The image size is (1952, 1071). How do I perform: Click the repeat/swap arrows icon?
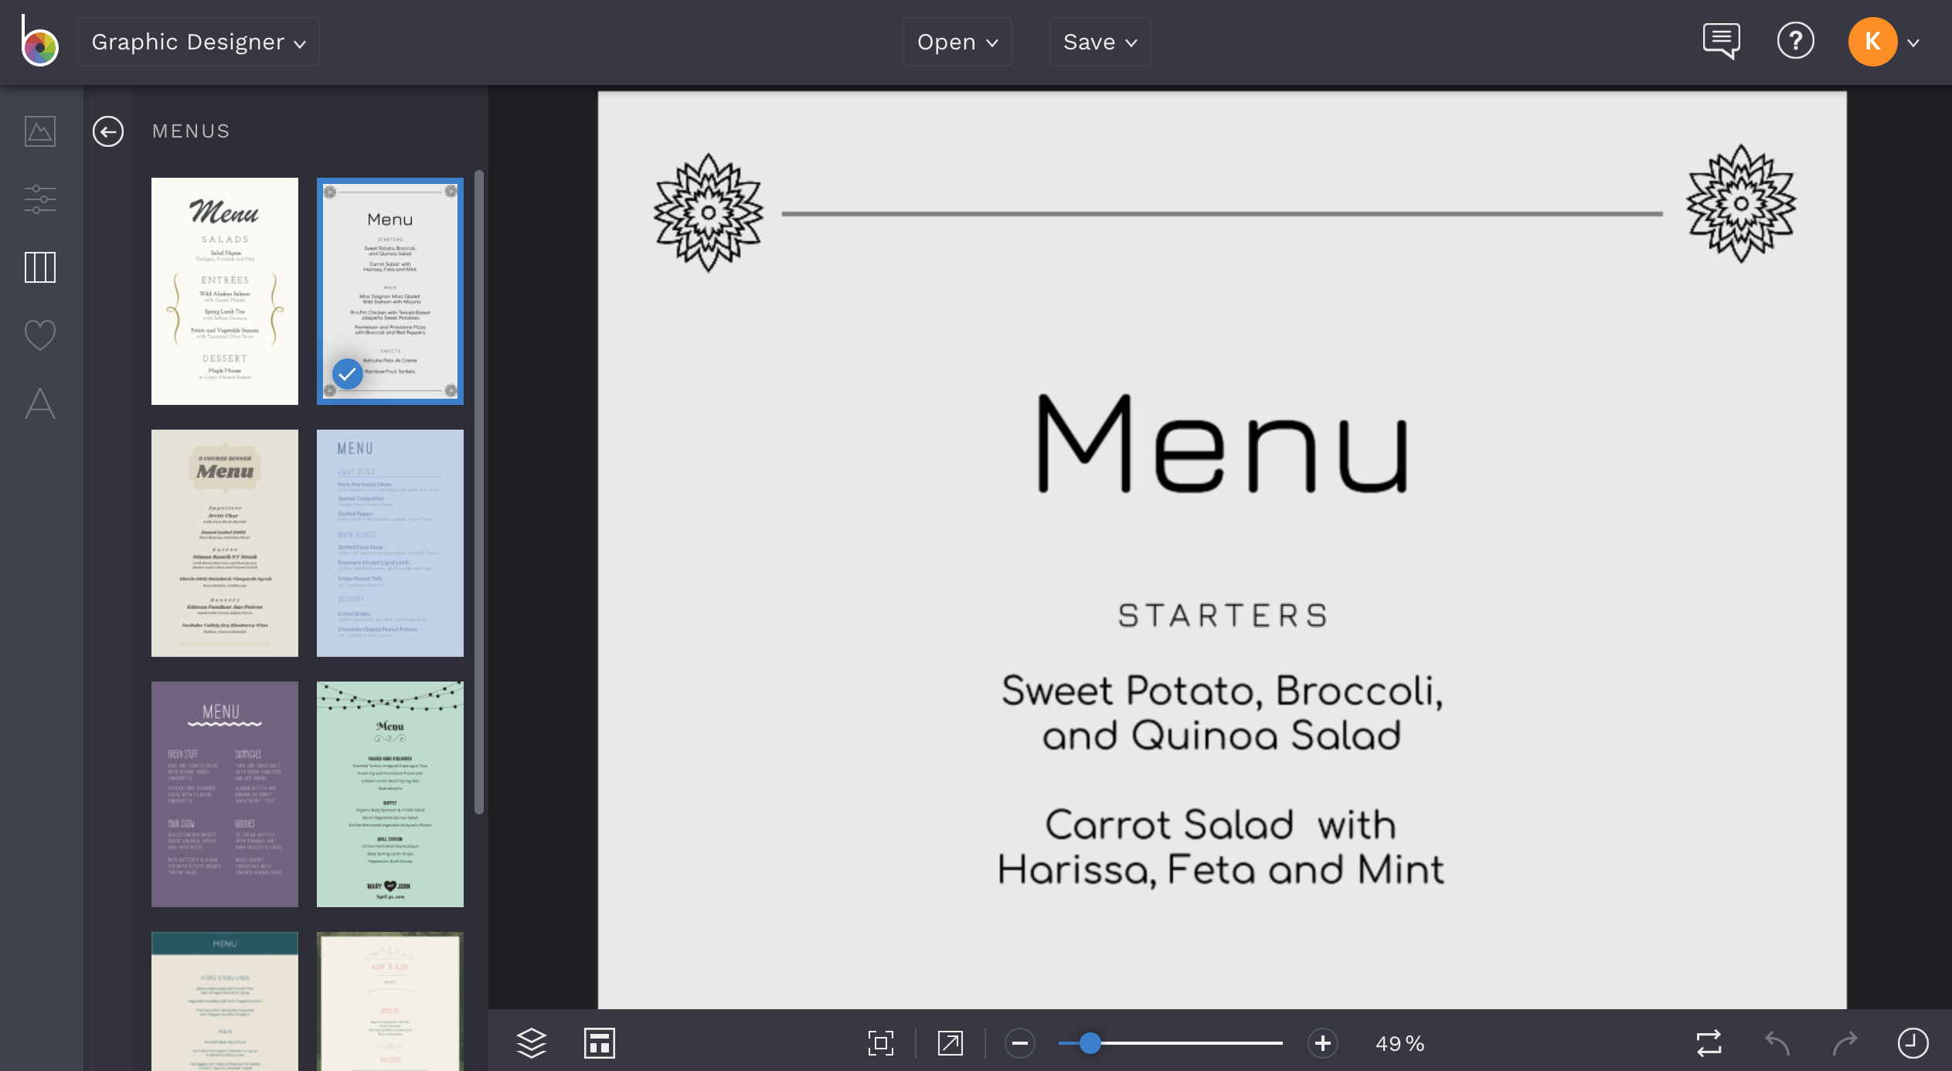(1709, 1043)
